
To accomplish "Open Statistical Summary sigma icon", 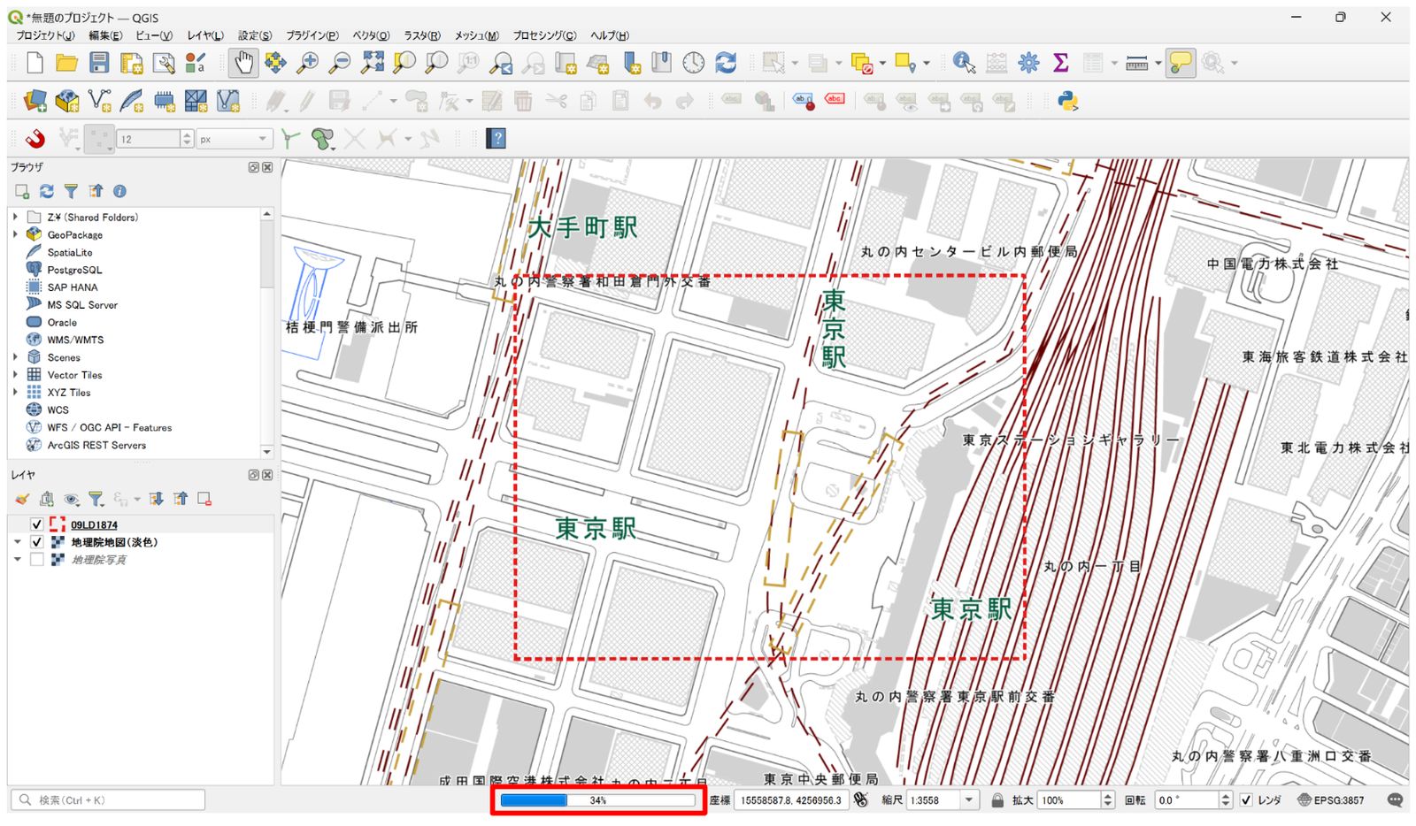I will (1060, 63).
